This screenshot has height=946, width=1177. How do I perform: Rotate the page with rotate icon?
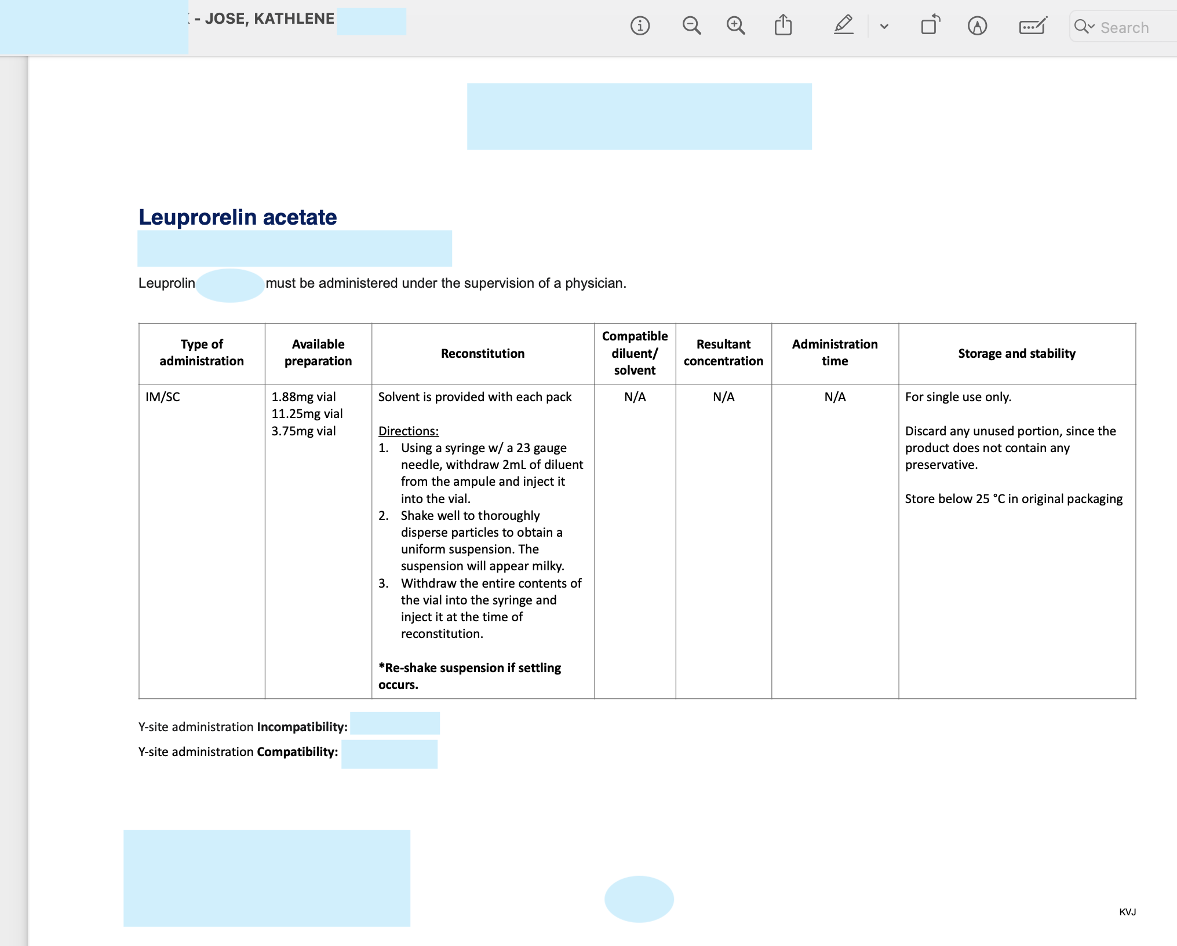(x=930, y=25)
